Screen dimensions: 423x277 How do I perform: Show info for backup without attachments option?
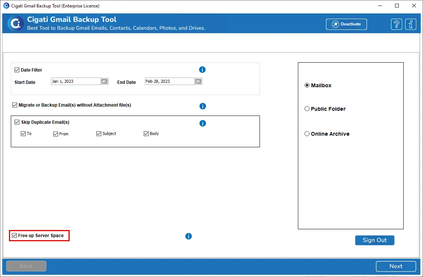[203, 106]
